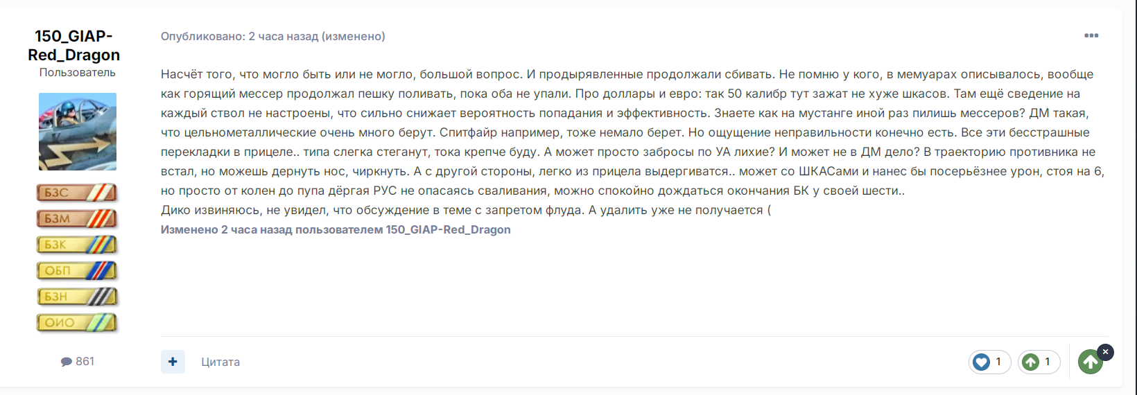Remove your reaction with the small X
The image size is (1137, 395).
click(1105, 352)
